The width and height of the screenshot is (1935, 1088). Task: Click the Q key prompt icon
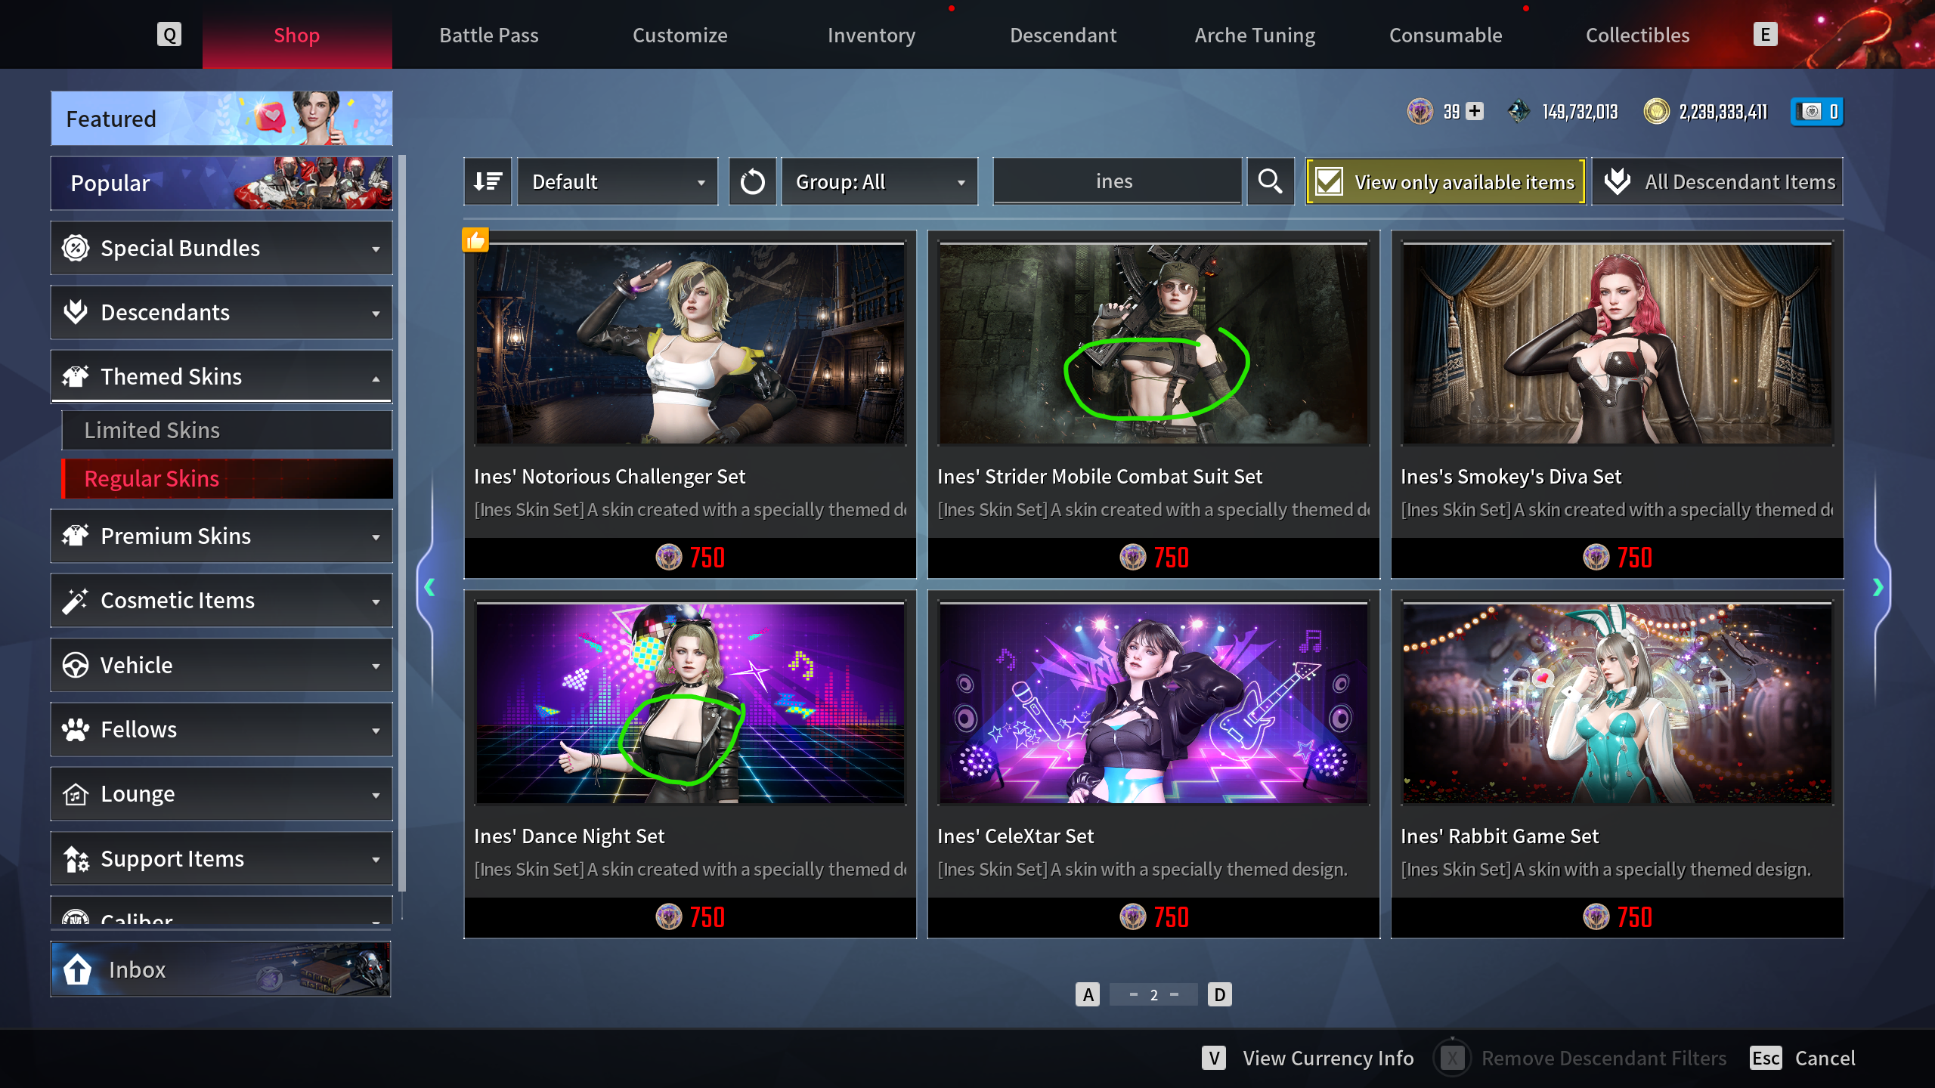tap(169, 35)
